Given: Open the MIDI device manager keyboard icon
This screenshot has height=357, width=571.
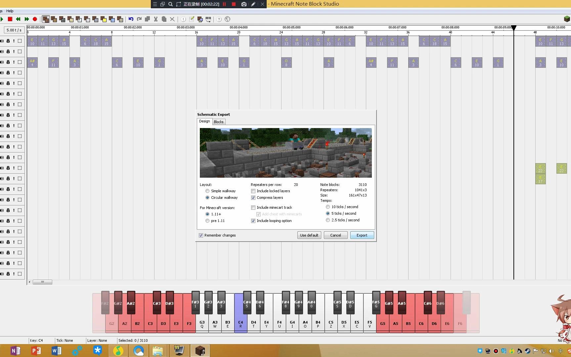Looking at the screenshot, I should [x=208, y=19].
